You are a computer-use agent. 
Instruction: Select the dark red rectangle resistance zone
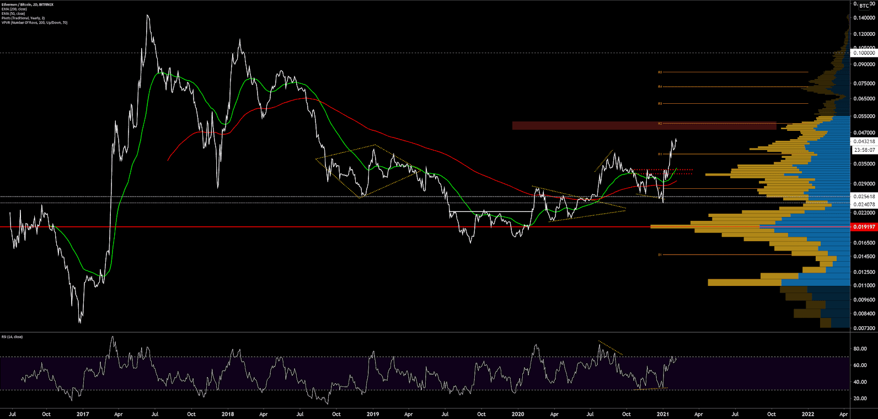[644, 126]
